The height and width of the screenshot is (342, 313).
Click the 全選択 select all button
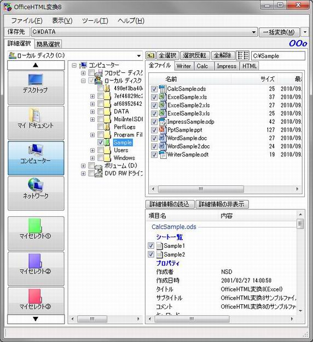pos(167,55)
